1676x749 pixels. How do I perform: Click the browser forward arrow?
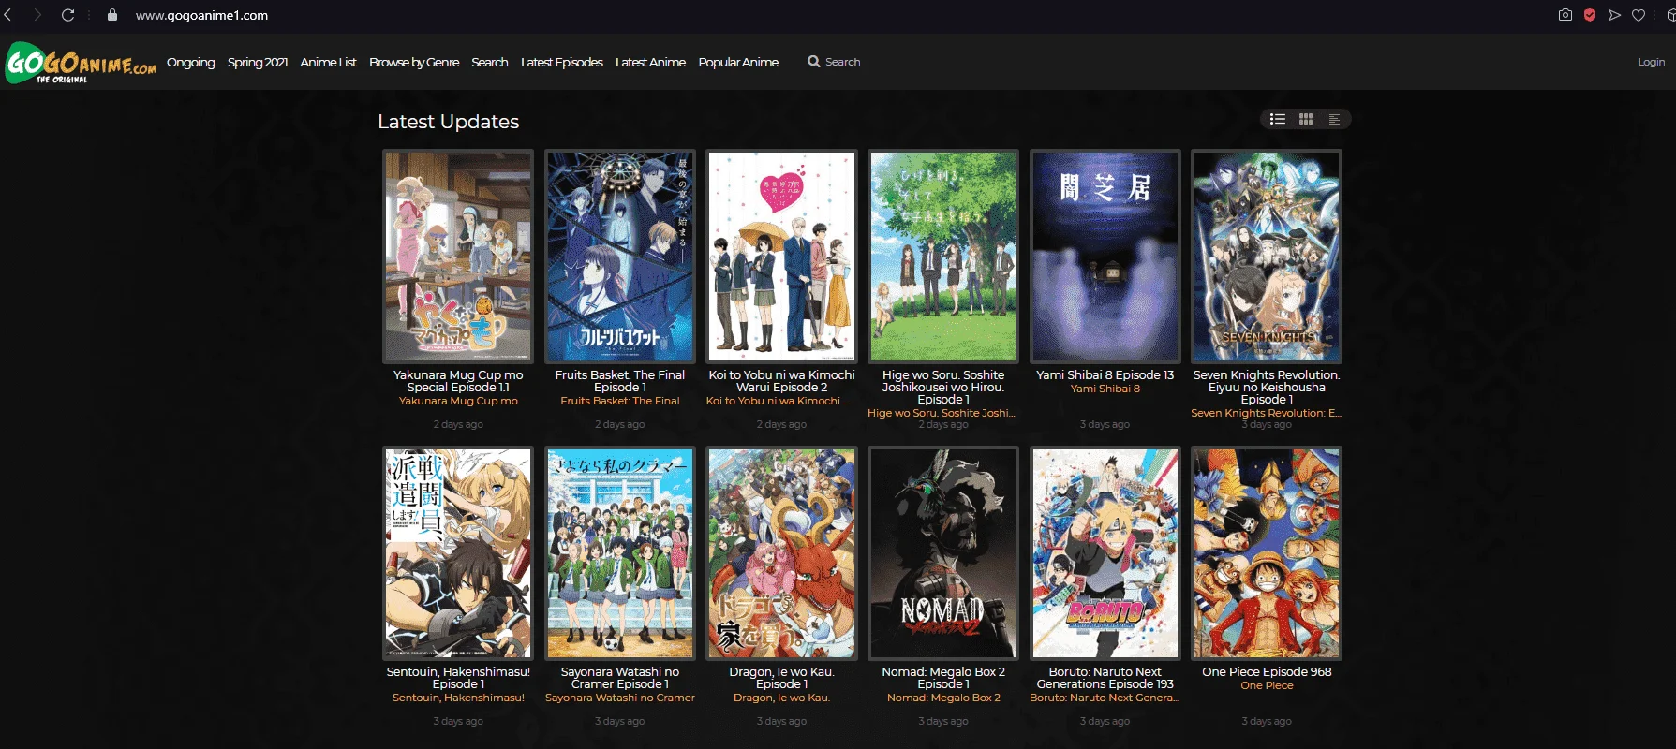[37, 15]
